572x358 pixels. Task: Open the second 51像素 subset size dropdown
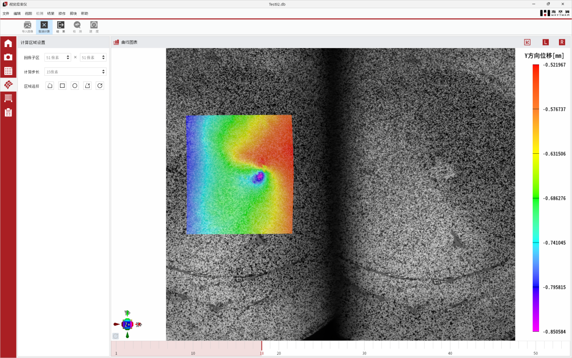coord(93,57)
